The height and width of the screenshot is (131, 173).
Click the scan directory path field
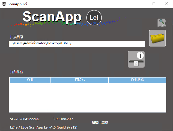pyautogui.click(x=77, y=44)
